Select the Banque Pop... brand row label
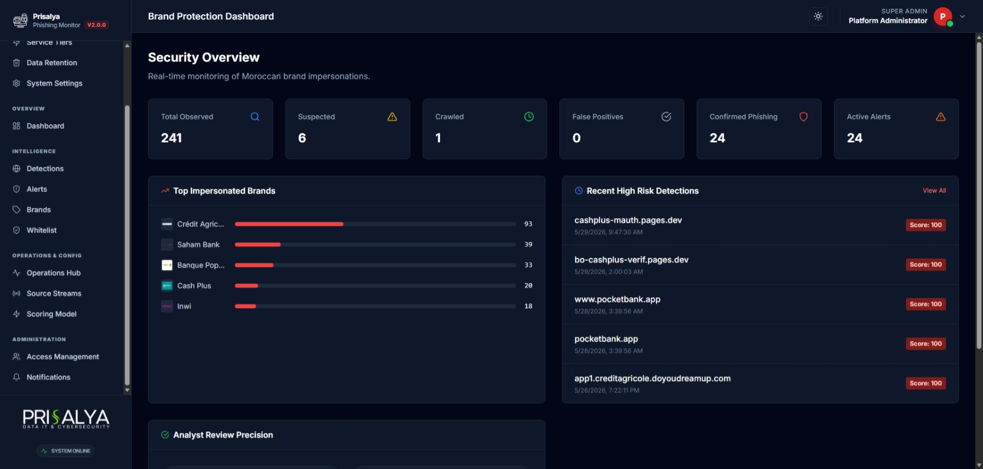Screen dimensions: 983x469 coord(201,265)
